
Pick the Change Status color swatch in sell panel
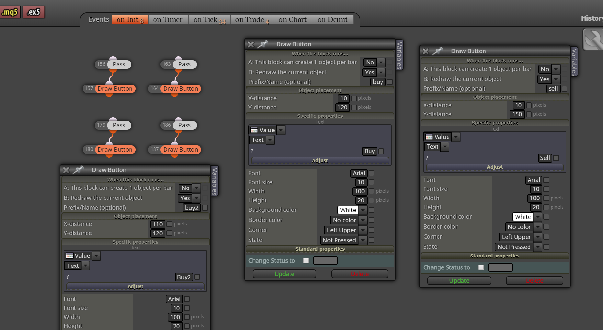click(500, 267)
